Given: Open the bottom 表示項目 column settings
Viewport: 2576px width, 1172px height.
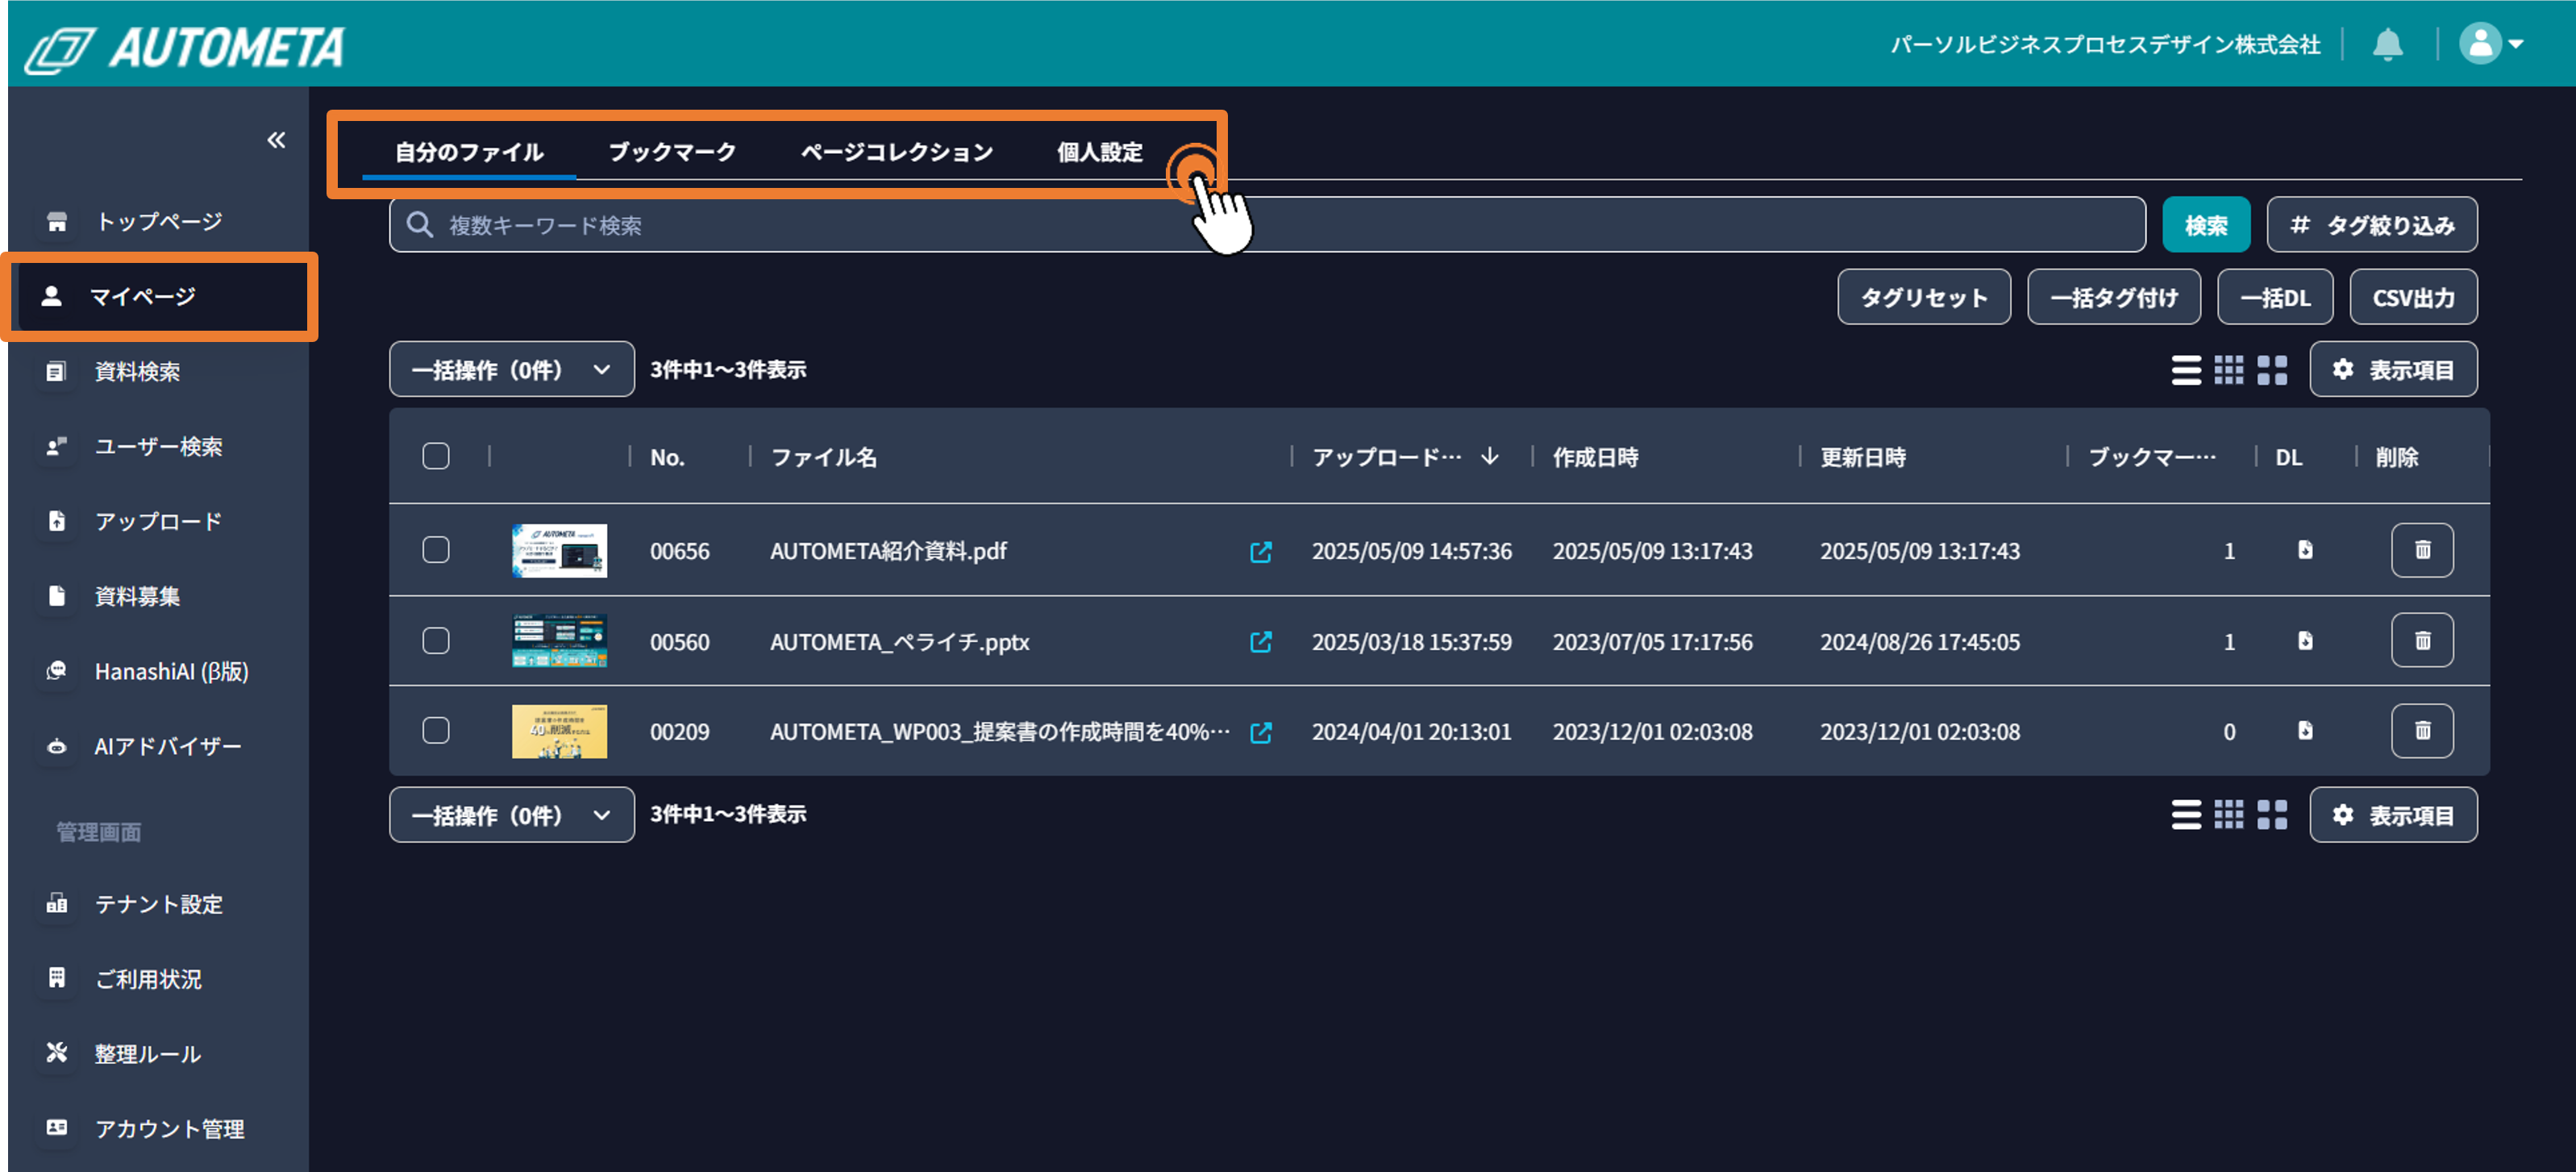Looking at the screenshot, I should (x=2394, y=815).
